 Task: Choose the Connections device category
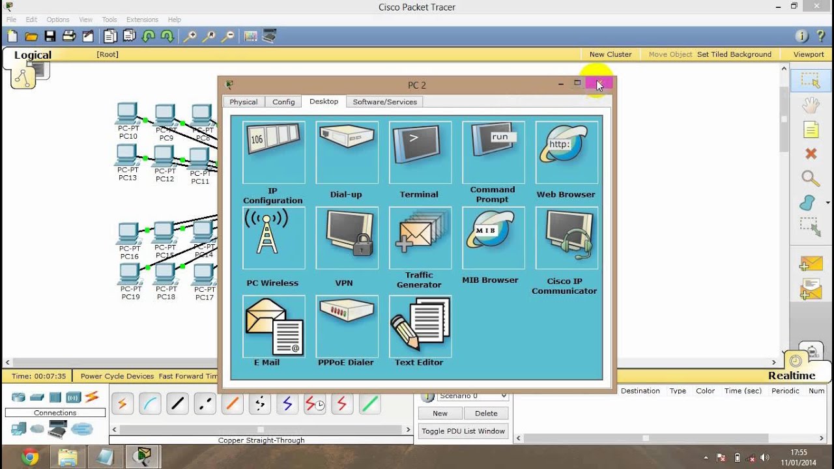pyautogui.click(x=92, y=397)
